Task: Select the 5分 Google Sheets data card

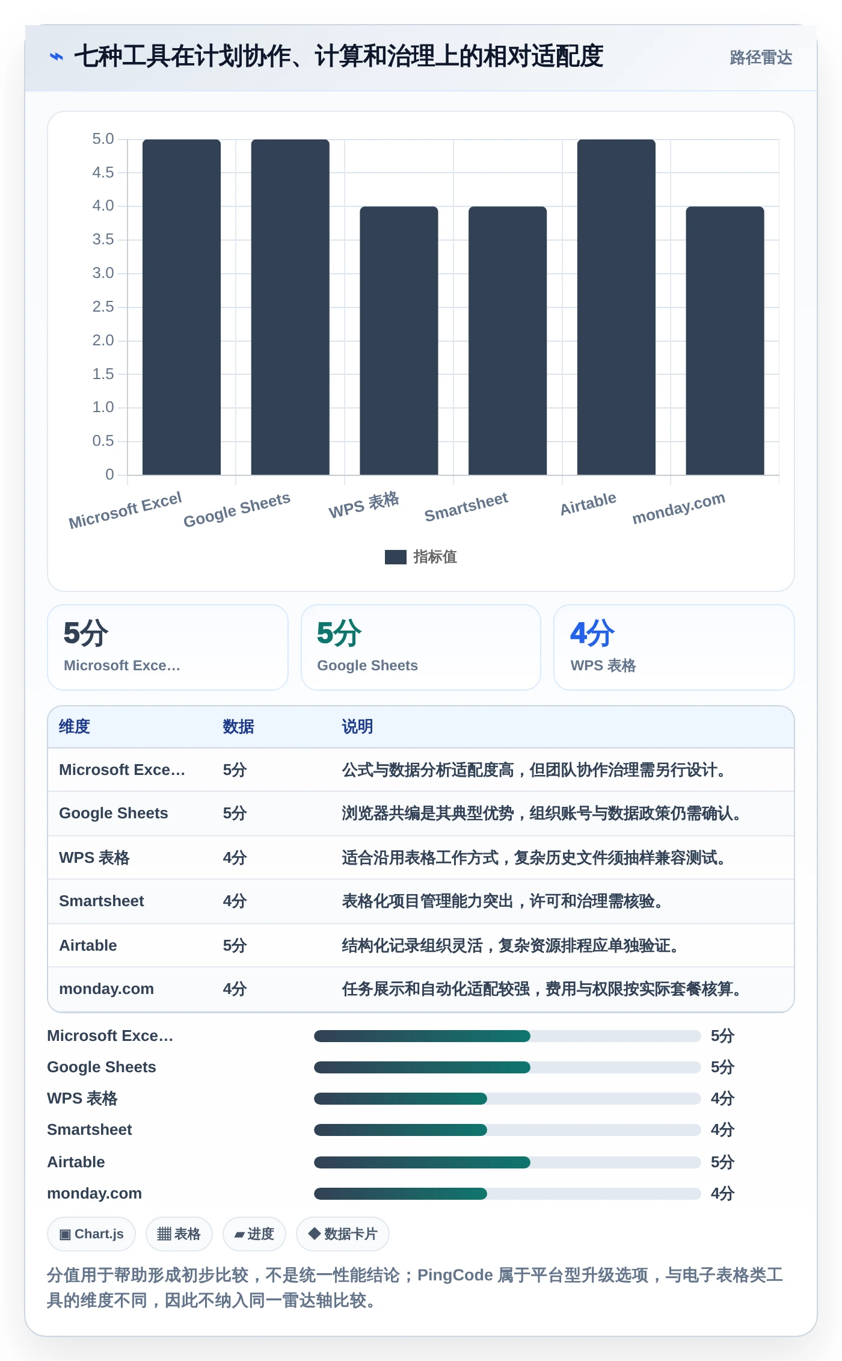Action: pyautogui.click(x=421, y=647)
